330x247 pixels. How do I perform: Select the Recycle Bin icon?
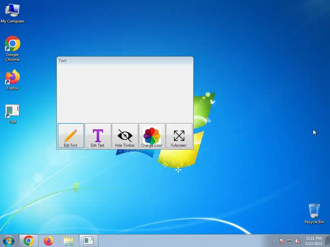(x=314, y=214)
